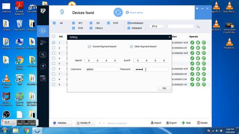Open device upgrade arrow sidebar icon

(x=43, y=66)
